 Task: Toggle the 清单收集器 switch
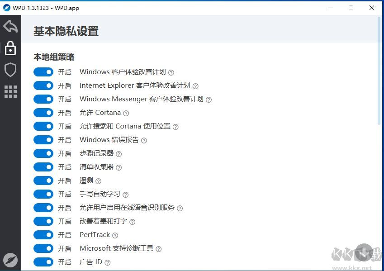pyautogui.click(x=43, y=167)
